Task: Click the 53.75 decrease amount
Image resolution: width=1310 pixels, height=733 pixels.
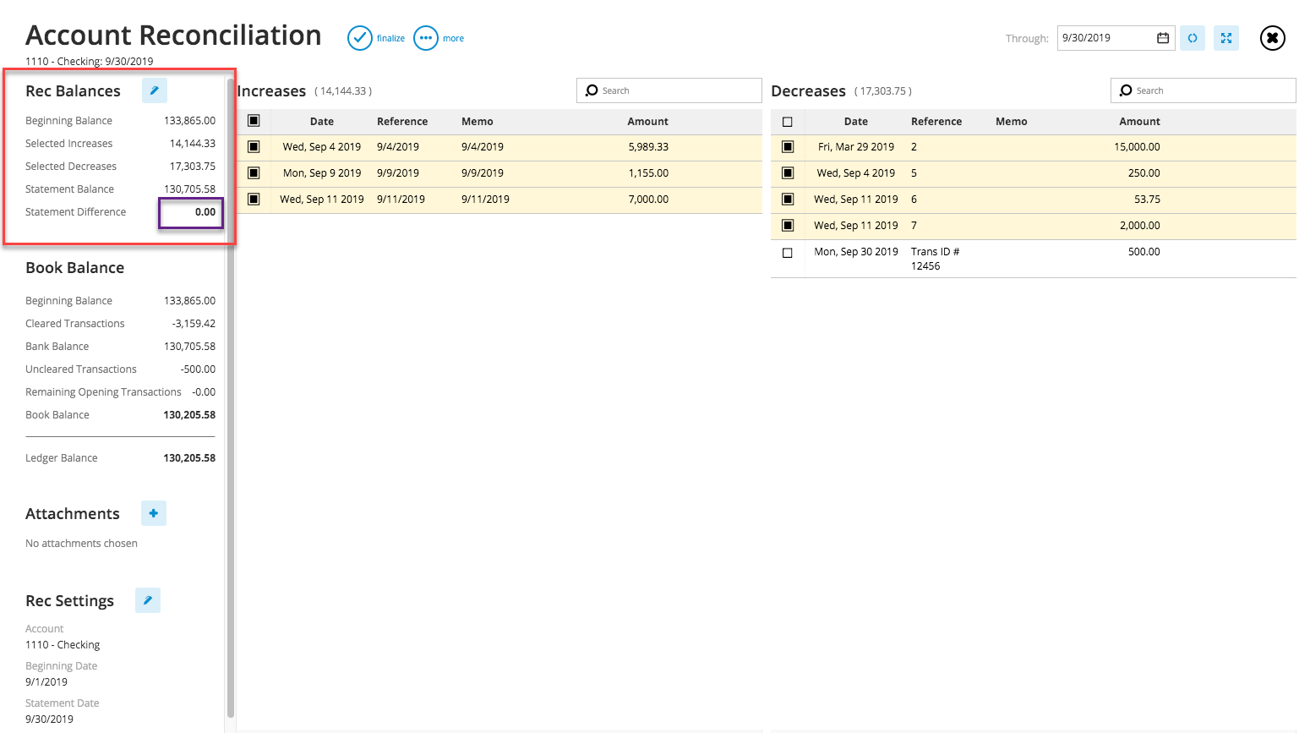Action: (x=1147, y=200)
